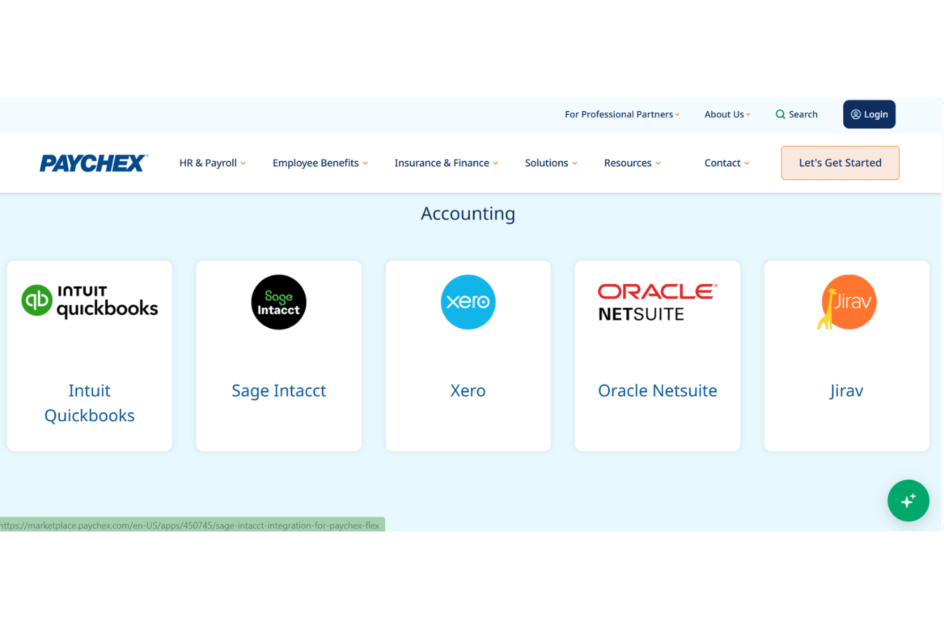Open the Sage Intacct link

tap(279, 391)
